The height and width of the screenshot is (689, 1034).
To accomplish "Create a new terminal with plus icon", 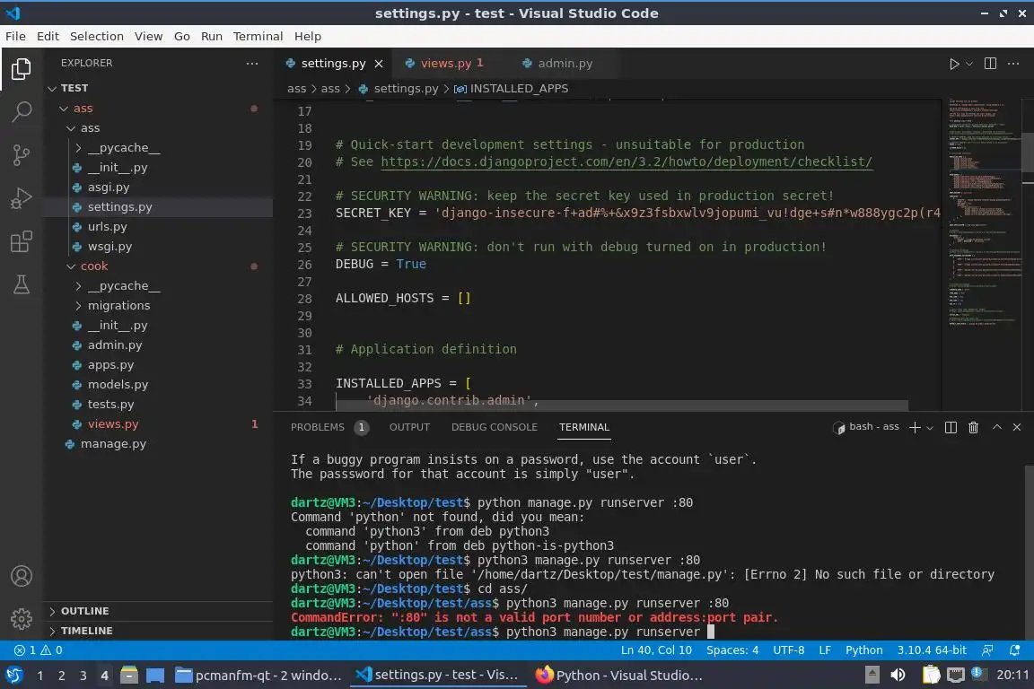I will [915, 427].
